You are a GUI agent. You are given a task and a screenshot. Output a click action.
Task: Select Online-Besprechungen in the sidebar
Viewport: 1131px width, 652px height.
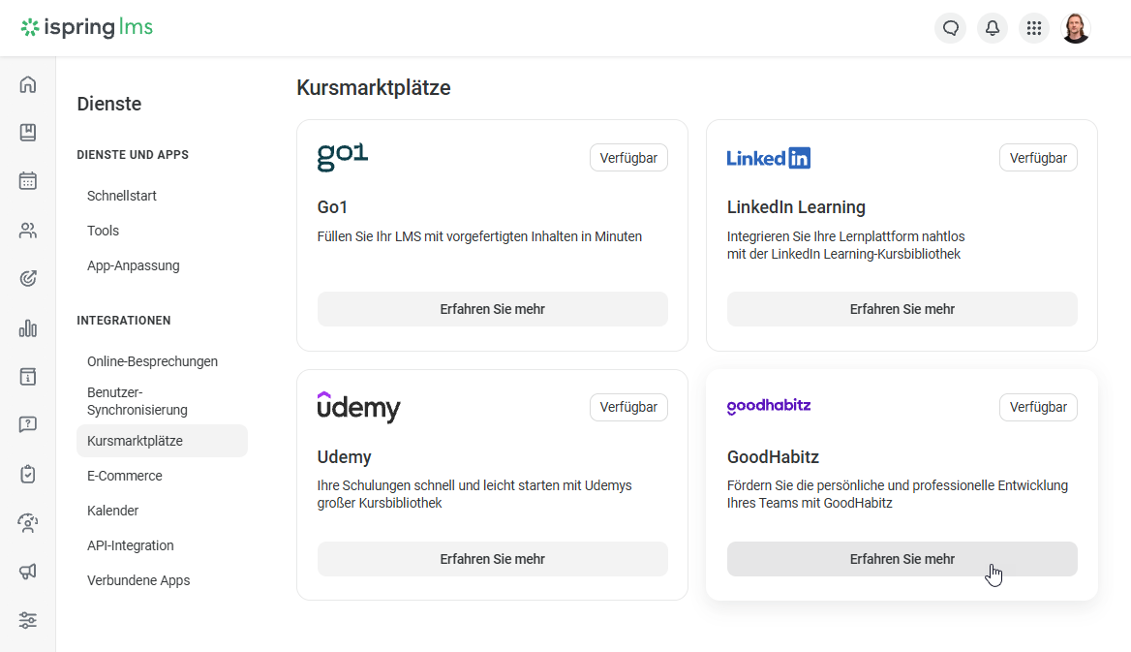[152, 361]
